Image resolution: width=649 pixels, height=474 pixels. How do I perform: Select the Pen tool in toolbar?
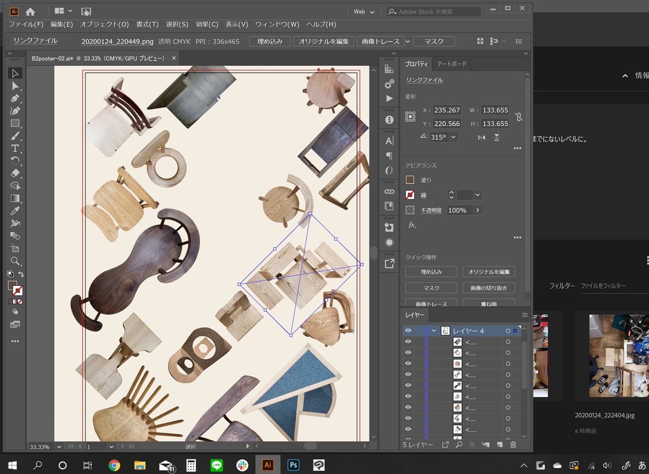[15, 98]
